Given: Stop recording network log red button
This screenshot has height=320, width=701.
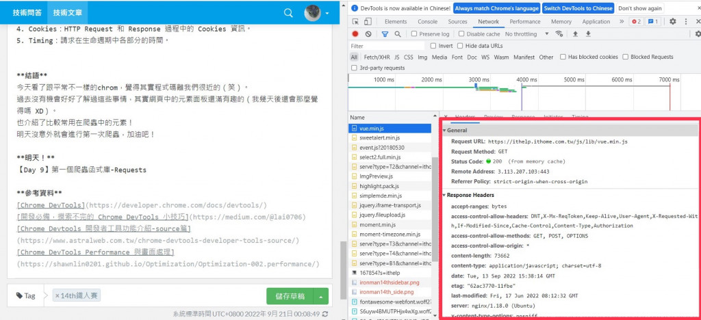Looking at the screenshot, I should (355, 34).
